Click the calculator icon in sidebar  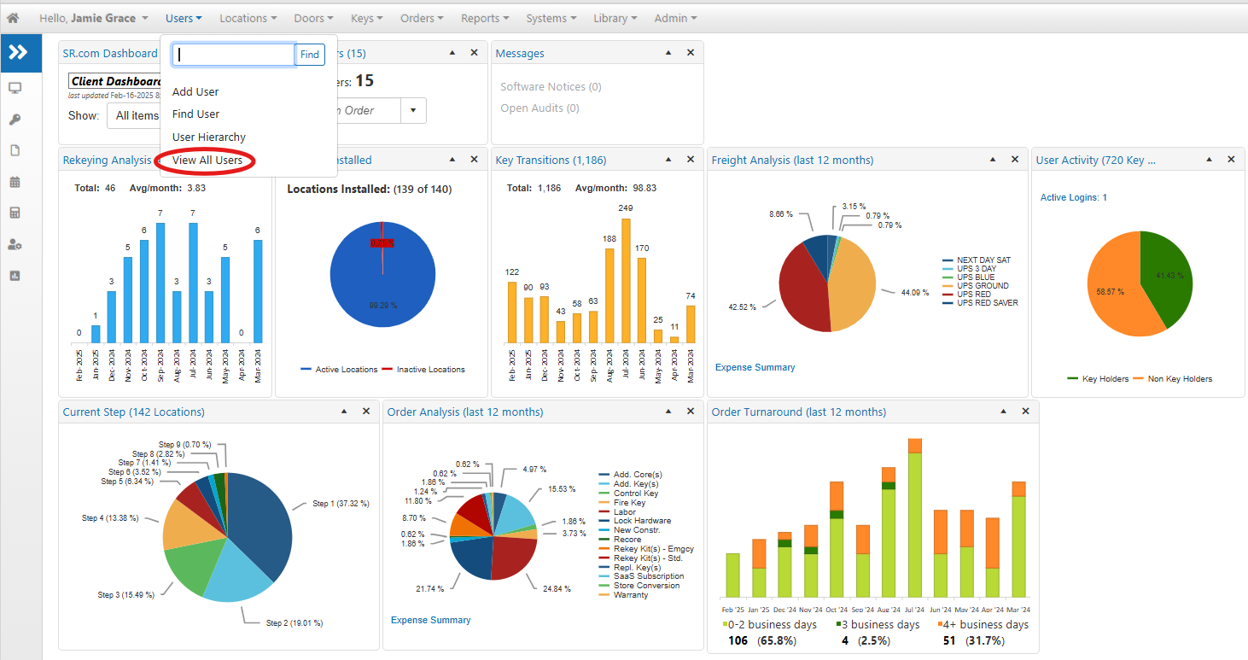(15, 213)
